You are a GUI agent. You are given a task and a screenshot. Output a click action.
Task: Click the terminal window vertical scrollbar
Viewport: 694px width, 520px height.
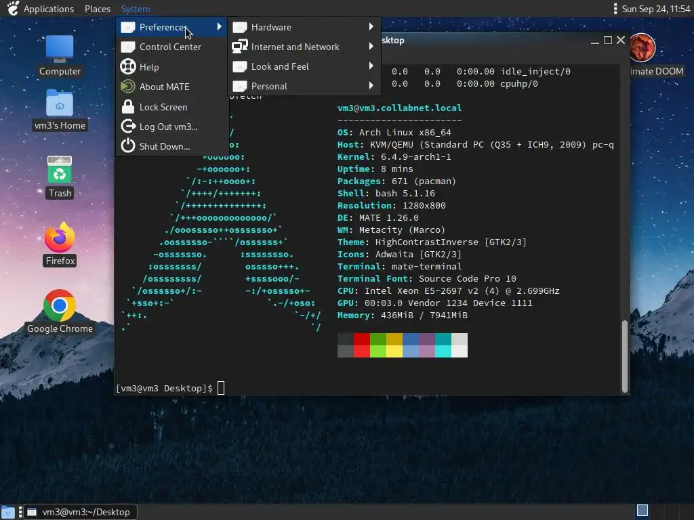point(624,356)
